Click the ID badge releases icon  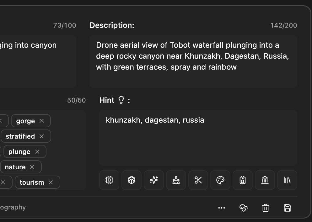click(243, 180)
